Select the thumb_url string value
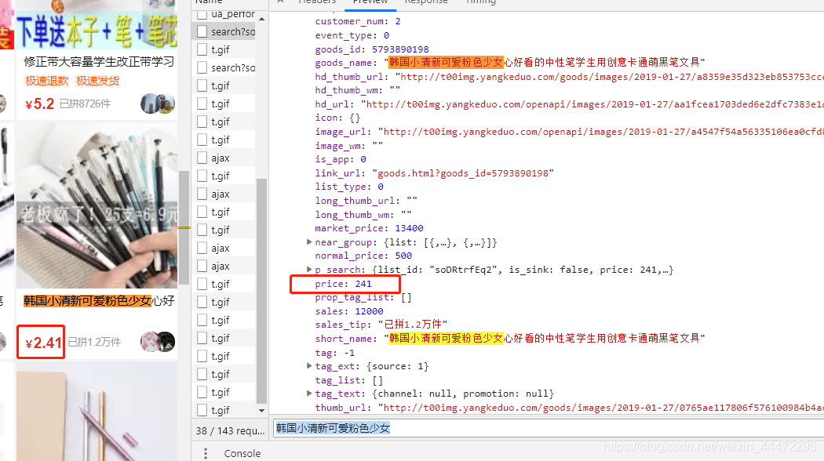The width and height of the screenshot is (824, 461). [600, 408]
